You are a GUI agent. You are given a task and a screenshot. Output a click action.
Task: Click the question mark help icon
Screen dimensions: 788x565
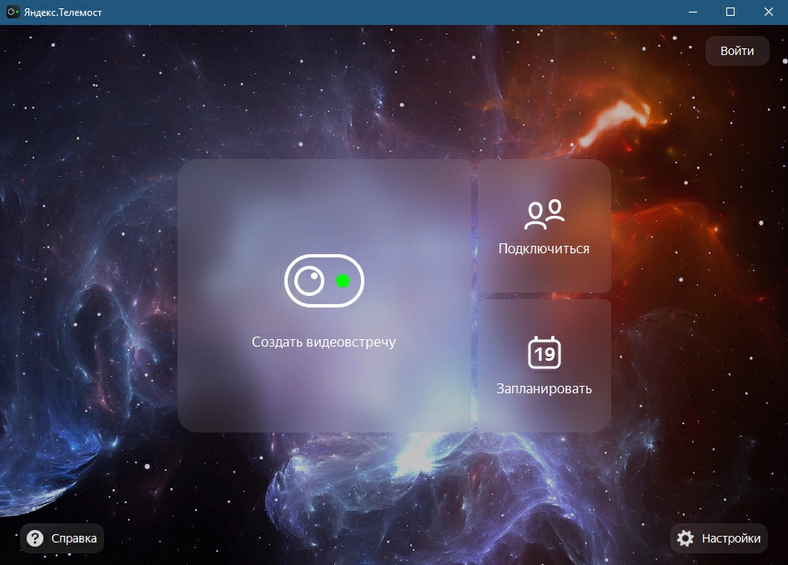pos(35,538)
